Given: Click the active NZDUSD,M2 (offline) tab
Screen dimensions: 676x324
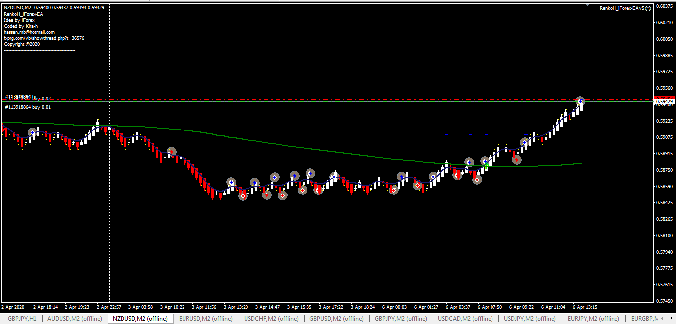Looking at the screenshot, I should coord(140,319).
